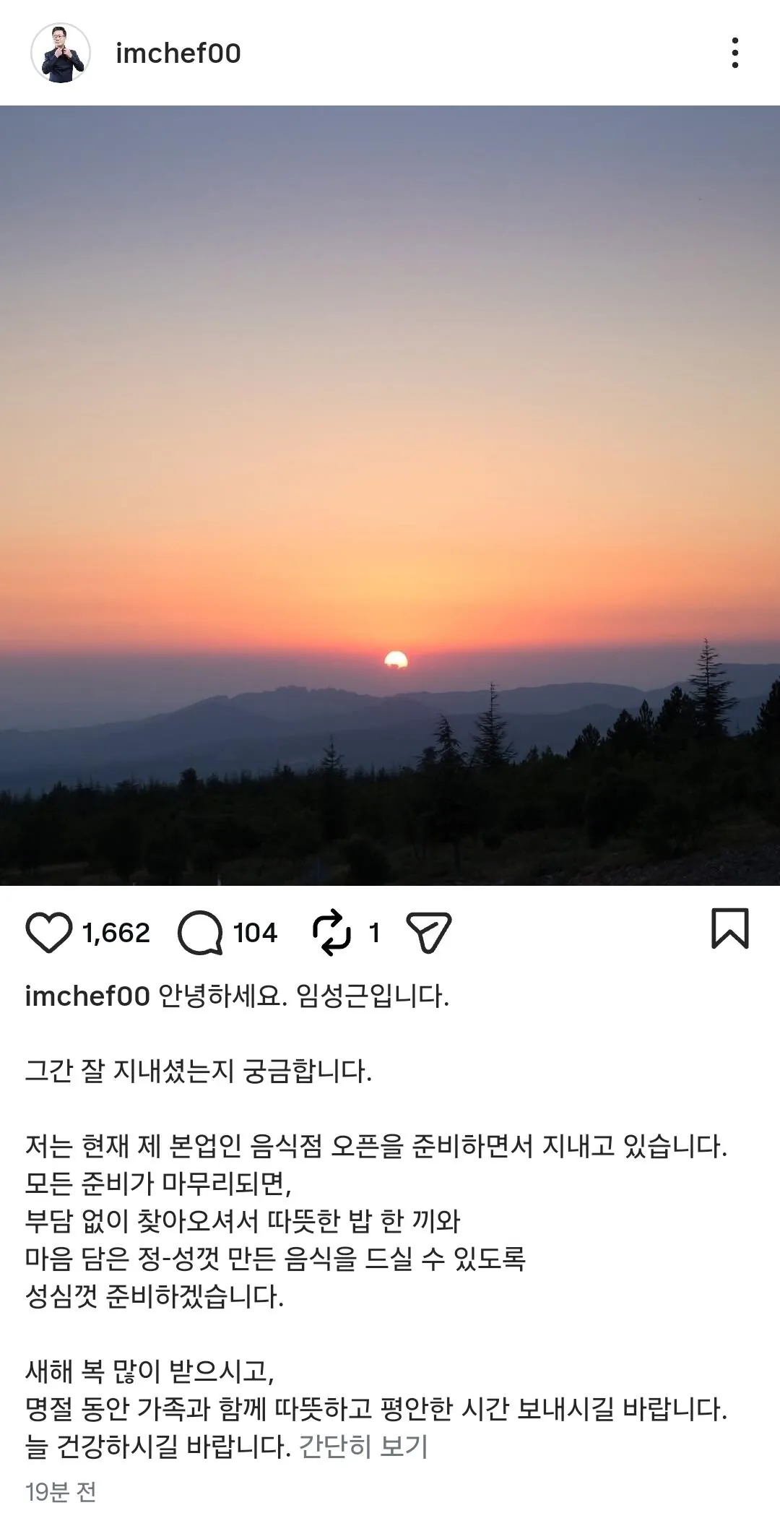
Task: Open imchef00 profile picture
Action: click(61, 53)
